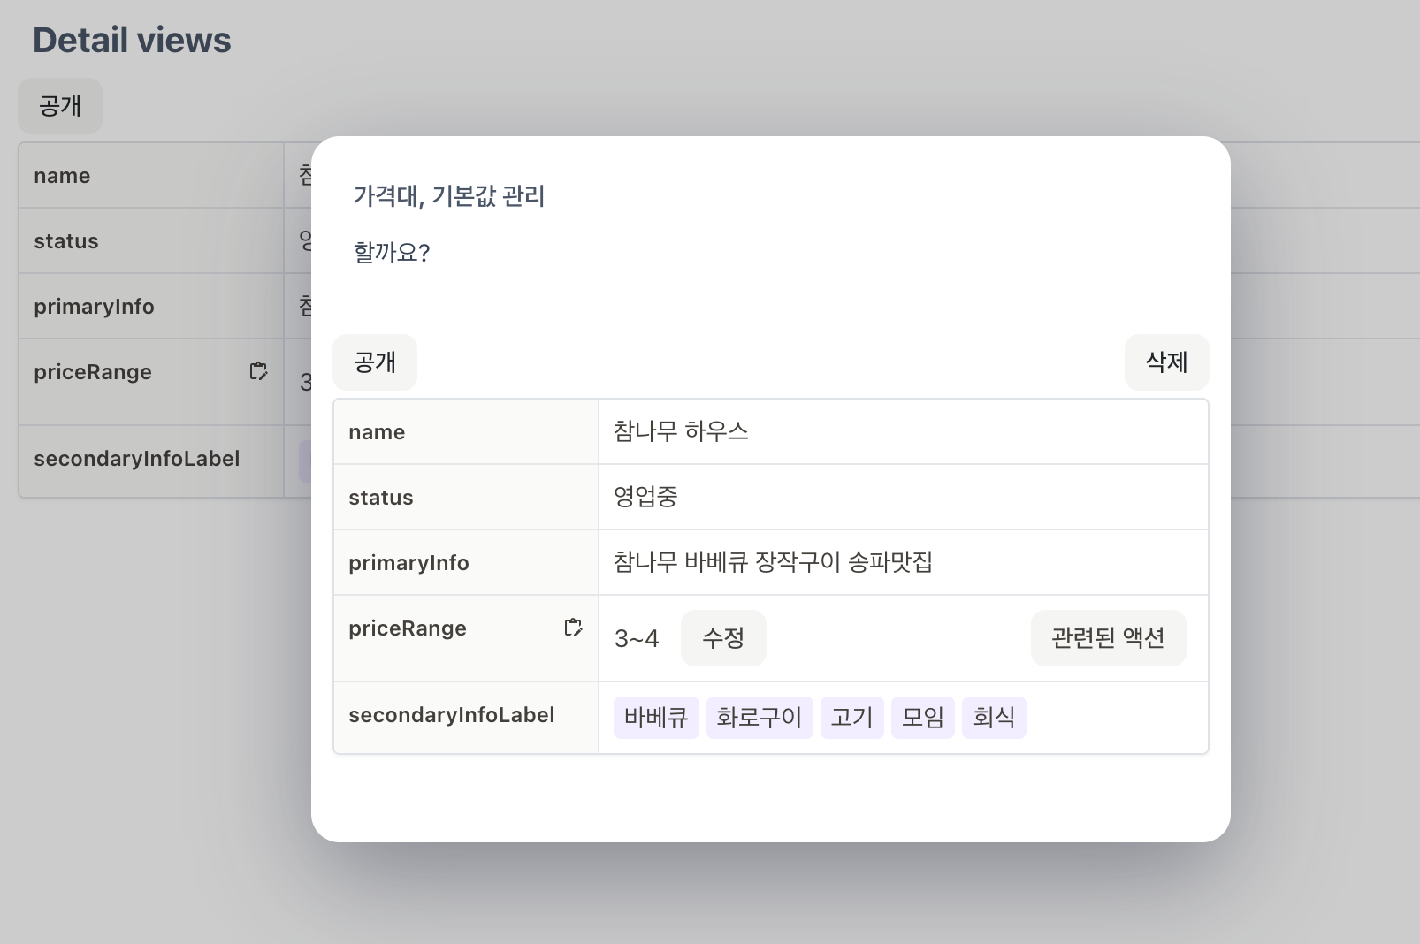This screenshot has width=1420, height=944.
Task: Click the clipboard edit icon next to priceRange in modal
Action: (x=574, y=627)
